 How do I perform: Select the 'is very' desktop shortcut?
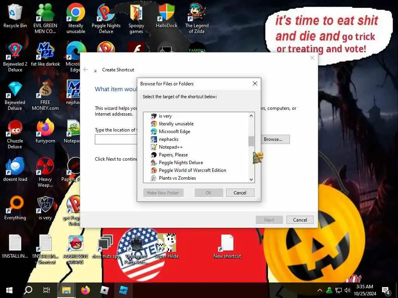coord(45,208)
